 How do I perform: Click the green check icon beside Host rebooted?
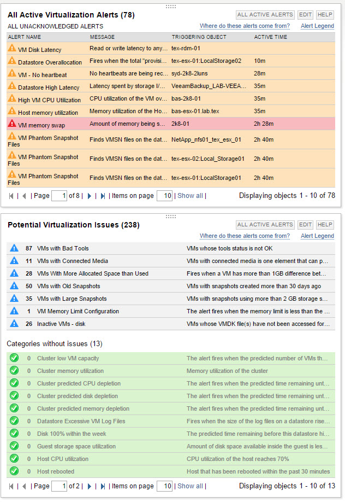[14, 471]
